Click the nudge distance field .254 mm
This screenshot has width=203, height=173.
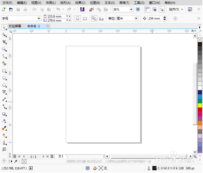click(x=155, y=19)
